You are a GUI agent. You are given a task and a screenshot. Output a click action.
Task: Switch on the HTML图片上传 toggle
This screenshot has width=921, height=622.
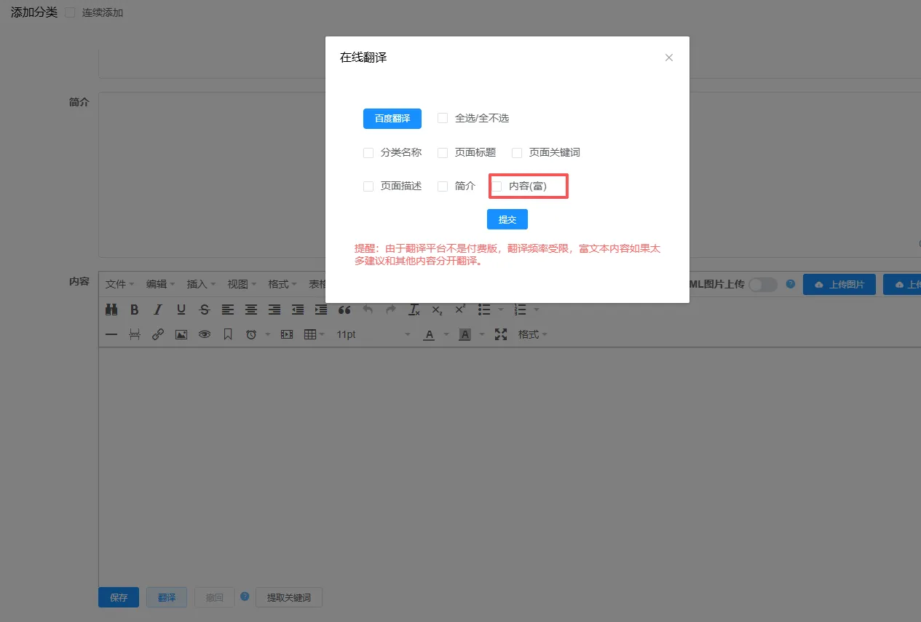[x=763, y=284]
